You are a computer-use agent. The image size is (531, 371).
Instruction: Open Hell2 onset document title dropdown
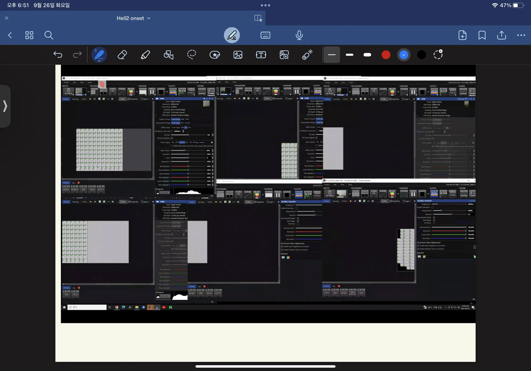click(134, 18)
